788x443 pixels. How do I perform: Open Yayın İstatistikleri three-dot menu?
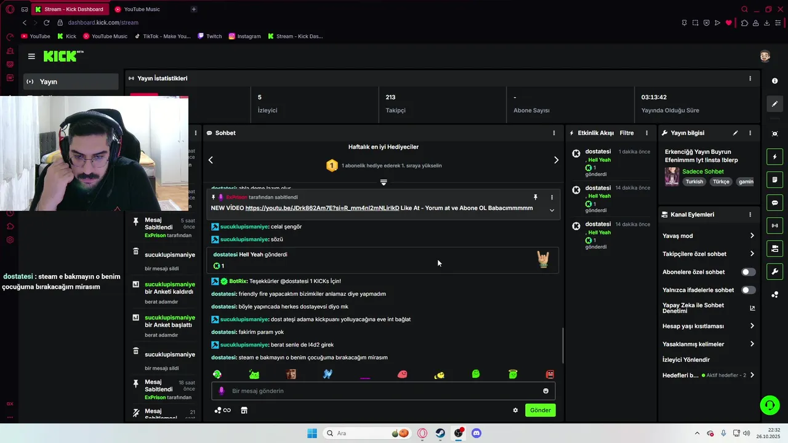pos(750,78)
